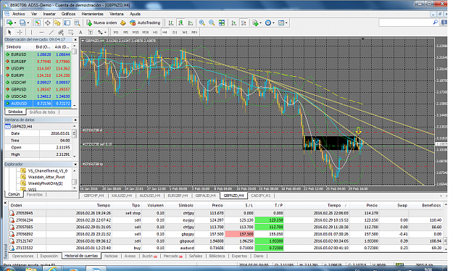Tile chart windows with grid icon
Image resolution: width=453 pixels, height=271 pixels.
pos(222,22)
